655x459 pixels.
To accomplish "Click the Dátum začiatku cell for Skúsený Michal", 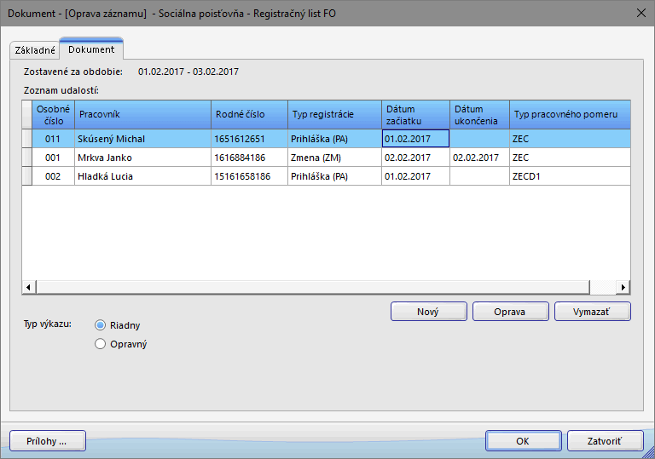I will pyautogui.click(x=415, y=139).
